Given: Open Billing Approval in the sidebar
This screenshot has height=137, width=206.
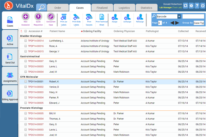Looking at the screenshot, I should 10,94.
